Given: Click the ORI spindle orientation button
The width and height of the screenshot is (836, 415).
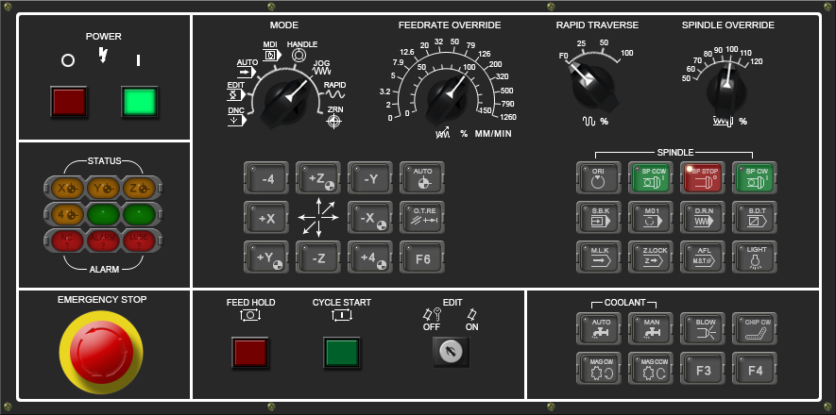Looking at the screenshot, I should coord(598,176).
